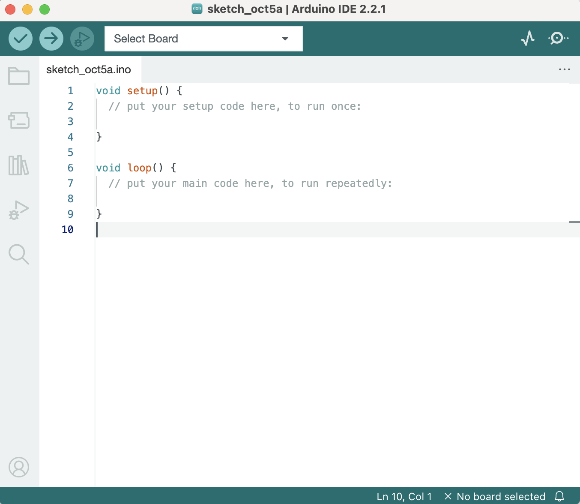Screen dimensions: 580x504
Task: Open the Serial Monitor
Action: (x=558, y=38)
